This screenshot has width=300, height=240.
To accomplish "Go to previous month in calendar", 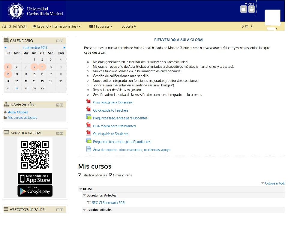I will click(x=5, y=48).
